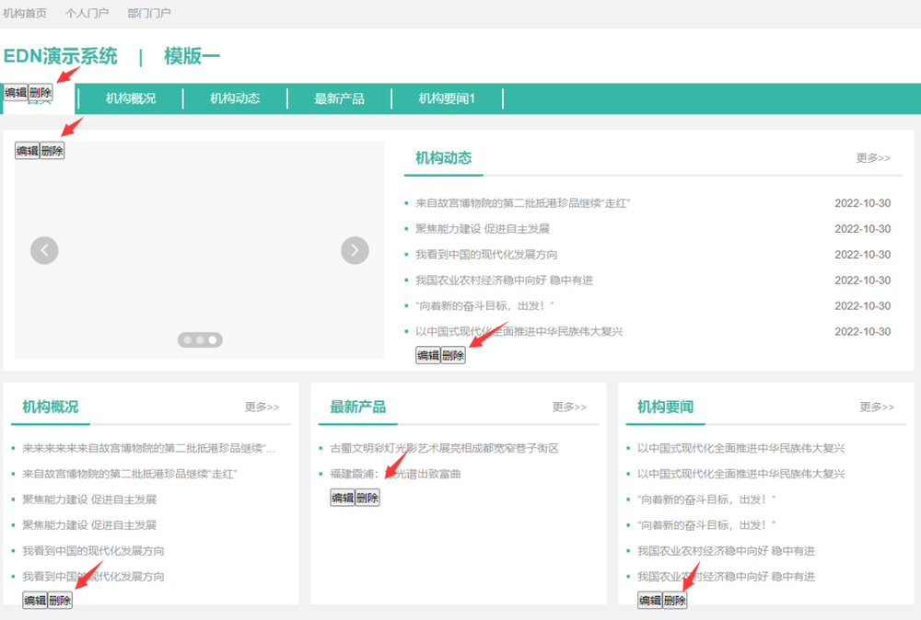Screen dimensions: 921x620
Task: Open 部门门户 in top menu
Action: [149, 14]
